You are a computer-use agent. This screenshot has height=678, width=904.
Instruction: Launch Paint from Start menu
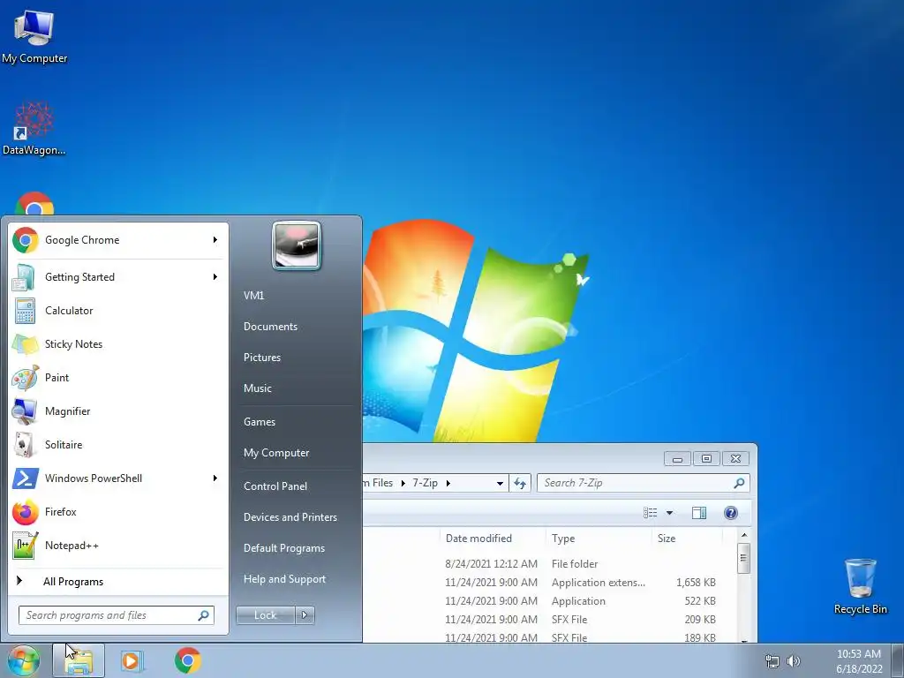coord(117,378)
